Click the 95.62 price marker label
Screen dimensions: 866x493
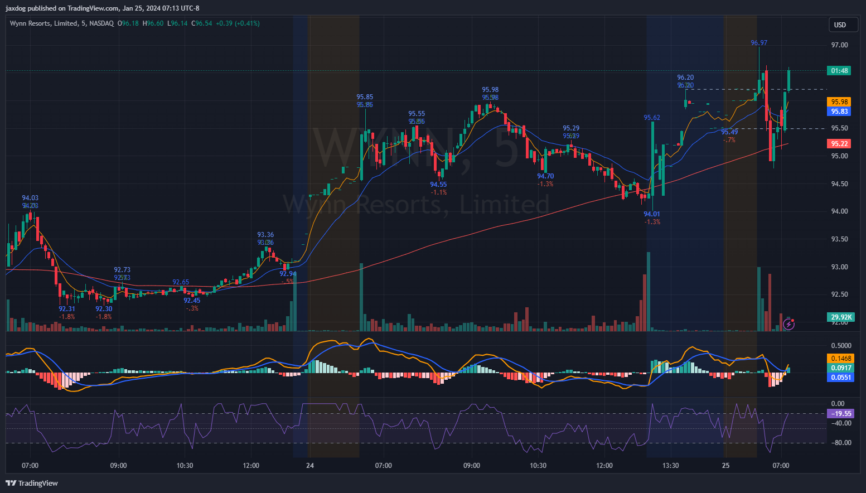pyautogui.click(x=652, y=118)
